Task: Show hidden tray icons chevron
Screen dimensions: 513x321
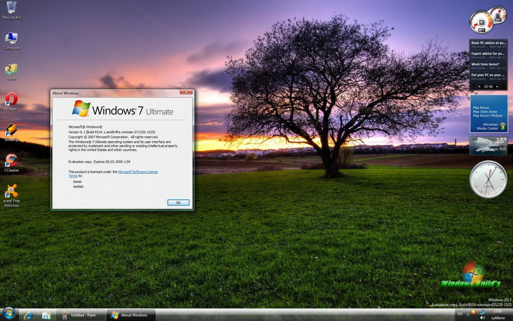Action: (468, 314)
